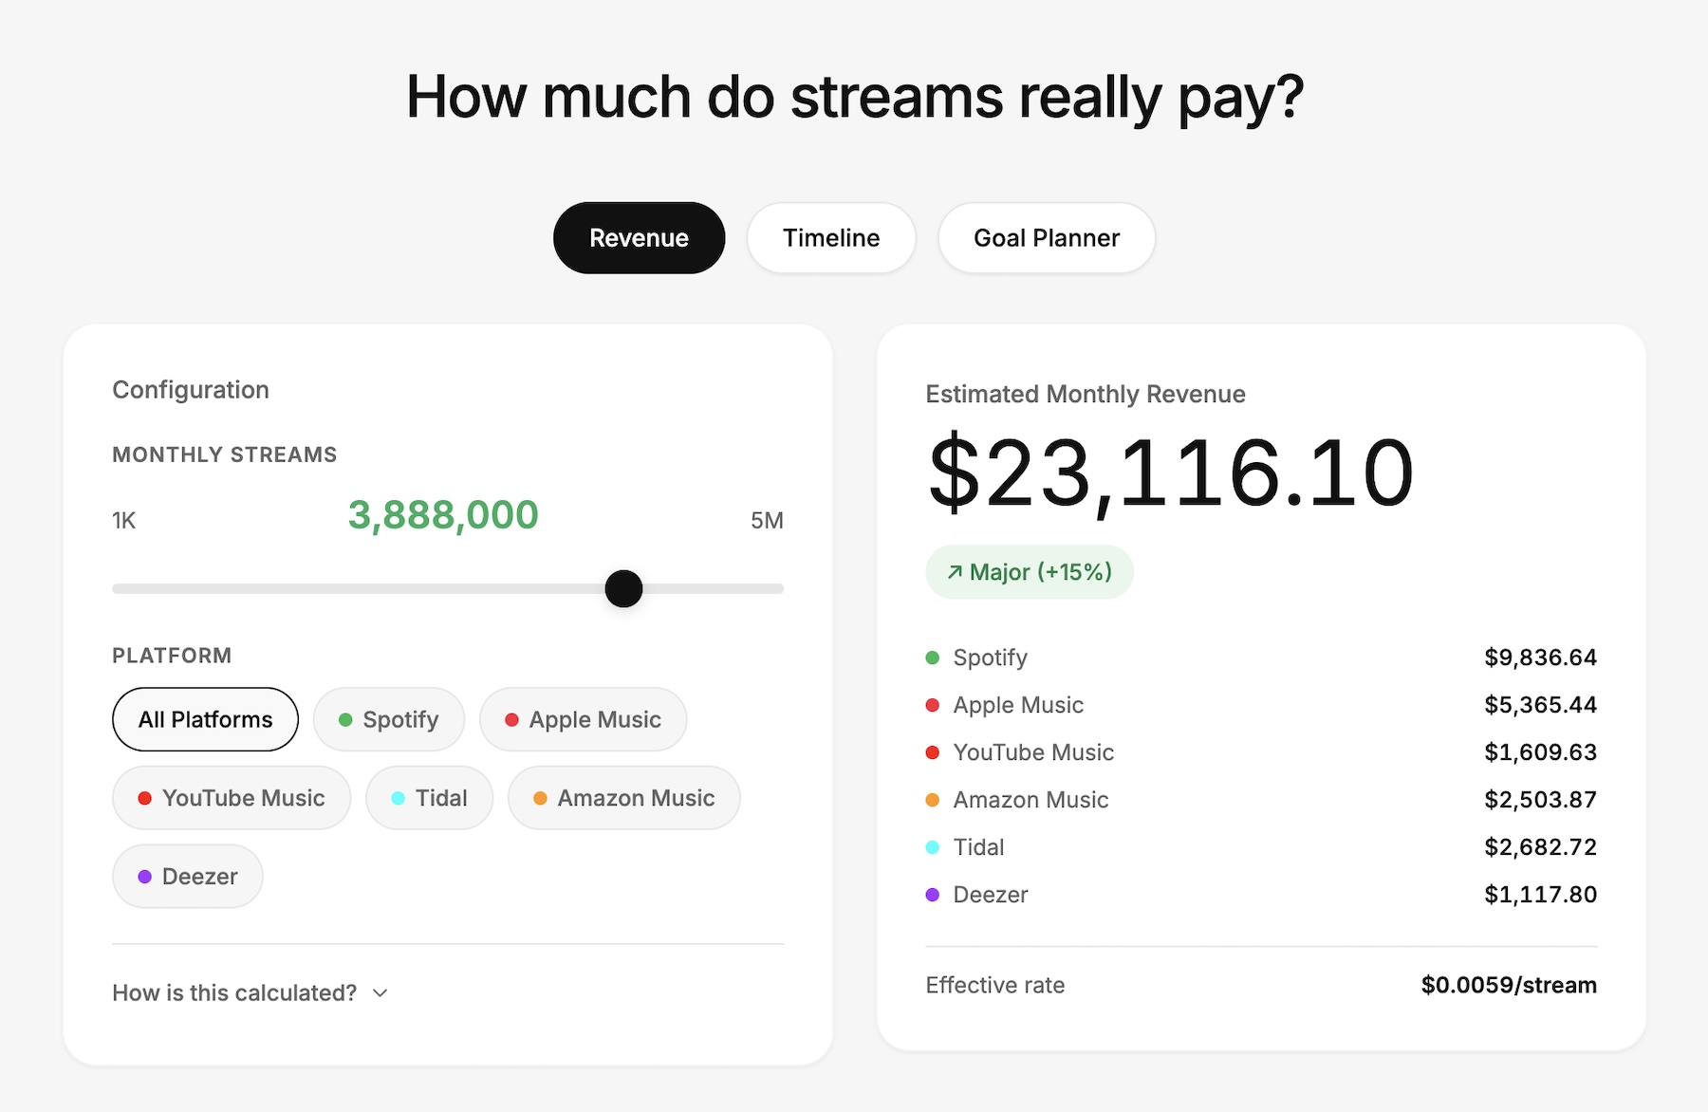This screenshot has height=1112, width=1708.
Task: Click the upward arrow icon in Major badge
Action: (954, 571)
